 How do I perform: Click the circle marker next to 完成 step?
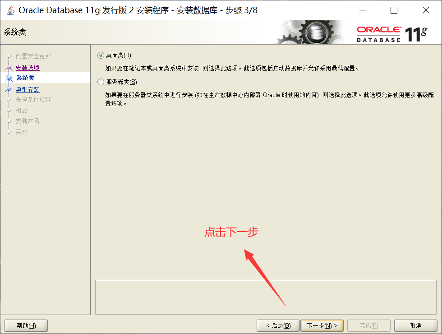coord(9,132)
